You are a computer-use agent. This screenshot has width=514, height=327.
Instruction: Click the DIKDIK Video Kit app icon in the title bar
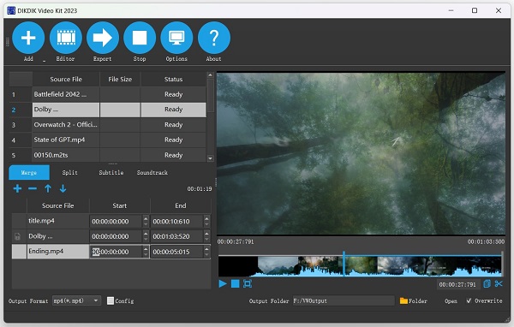tap(11, 10)
